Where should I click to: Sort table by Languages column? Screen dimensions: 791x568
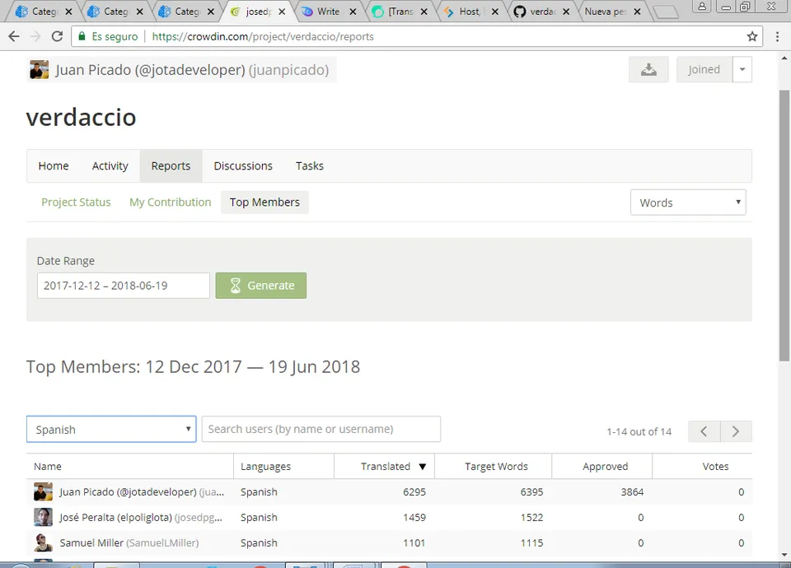(266, 467)
